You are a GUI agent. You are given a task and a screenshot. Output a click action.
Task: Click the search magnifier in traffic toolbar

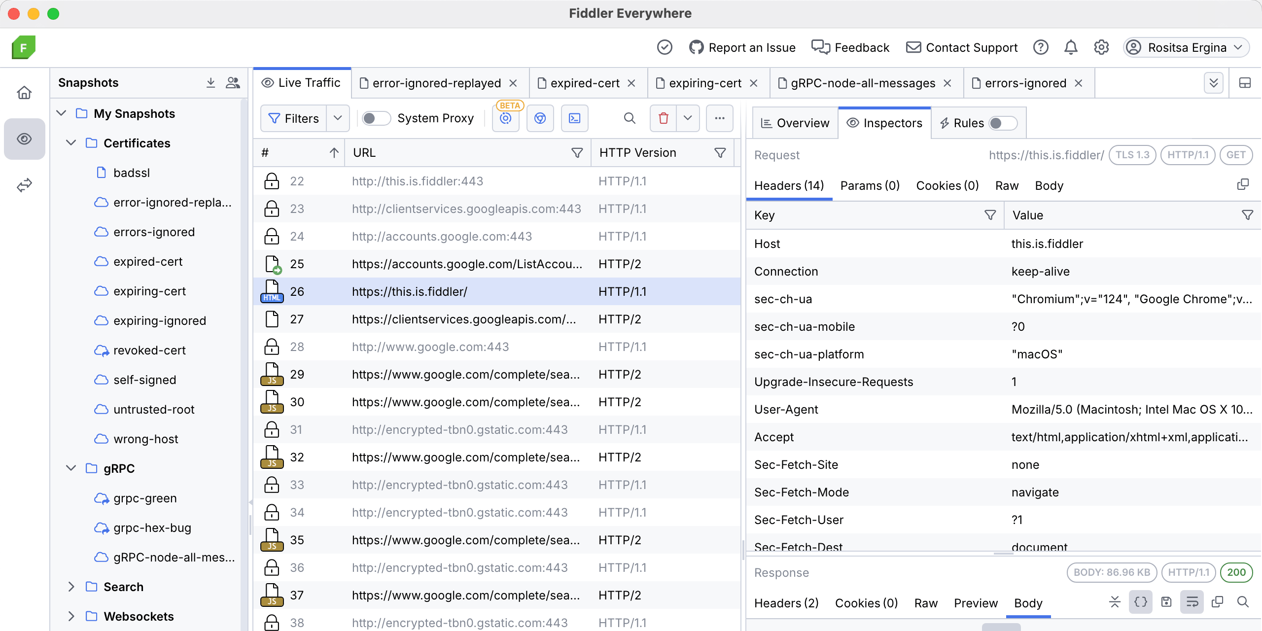point(629,118)
